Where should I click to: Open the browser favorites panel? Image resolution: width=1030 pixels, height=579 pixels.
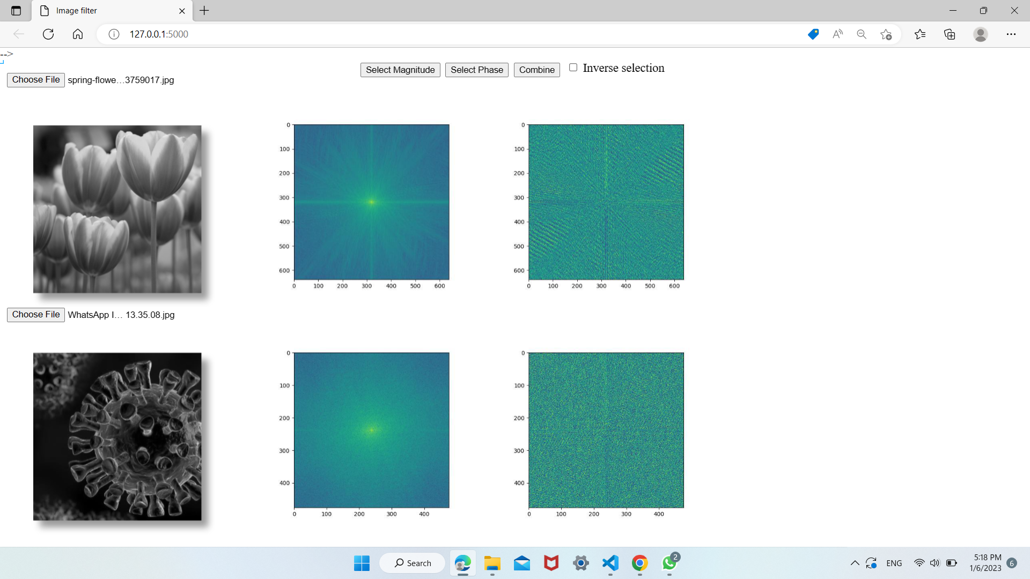point(921,34)
